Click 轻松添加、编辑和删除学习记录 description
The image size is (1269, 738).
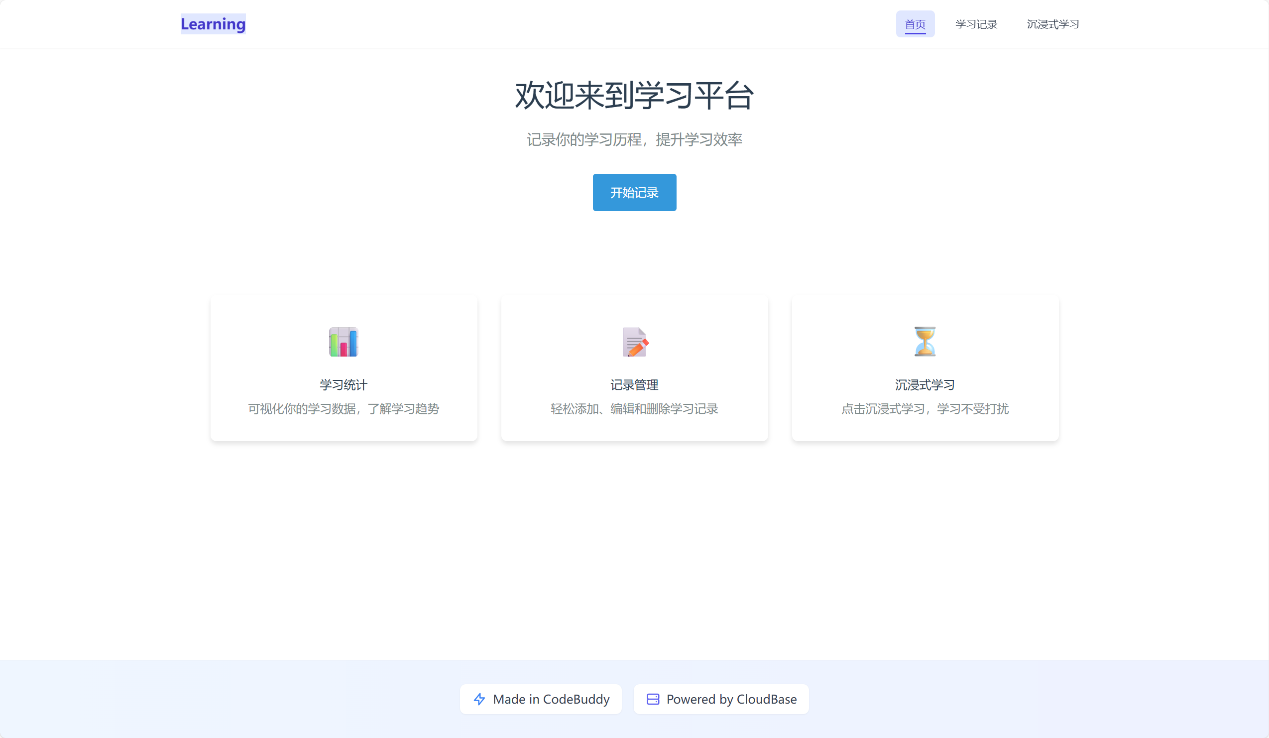[634, 408]
